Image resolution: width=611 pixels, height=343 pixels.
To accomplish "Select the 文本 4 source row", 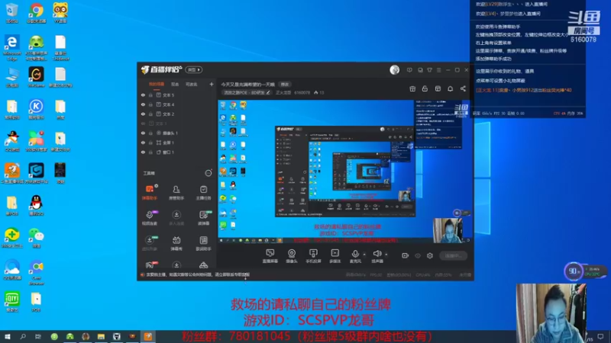I will 177,104.
